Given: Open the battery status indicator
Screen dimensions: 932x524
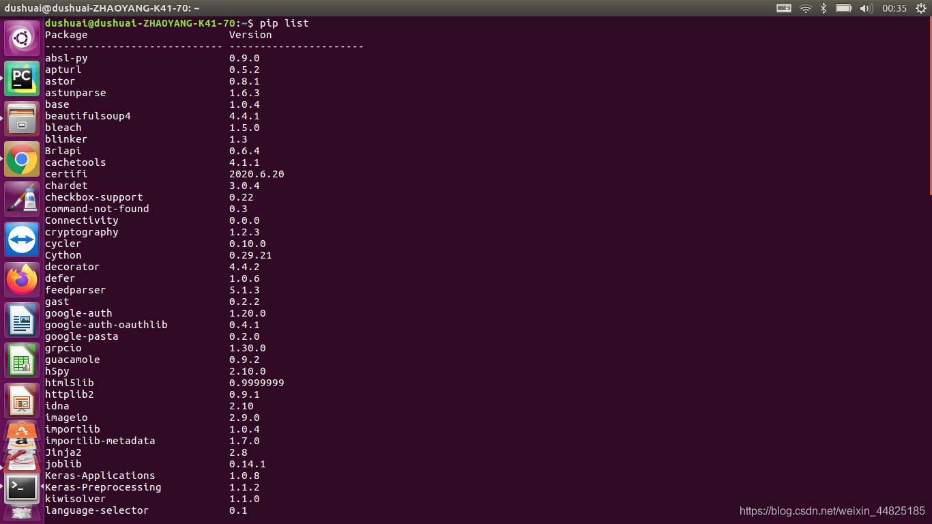Looking at the screenshot, I should pyautogui.click(x=844, y=8).
